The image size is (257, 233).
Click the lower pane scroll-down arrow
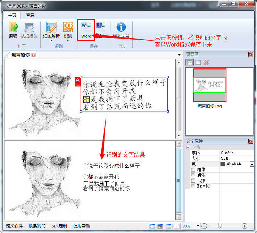tap(179, 217)
